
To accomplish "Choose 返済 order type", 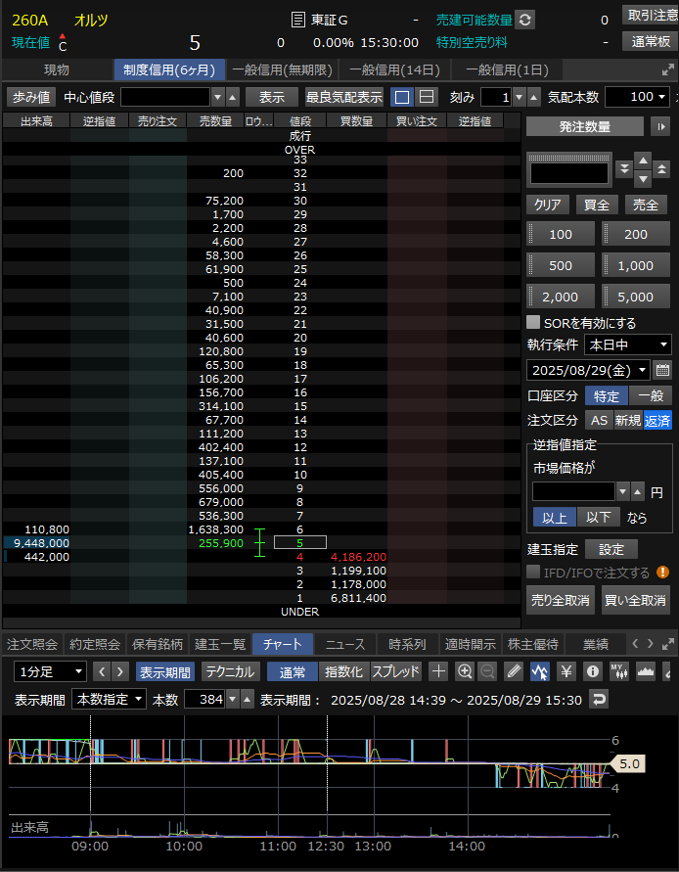I will coord(657,421).
